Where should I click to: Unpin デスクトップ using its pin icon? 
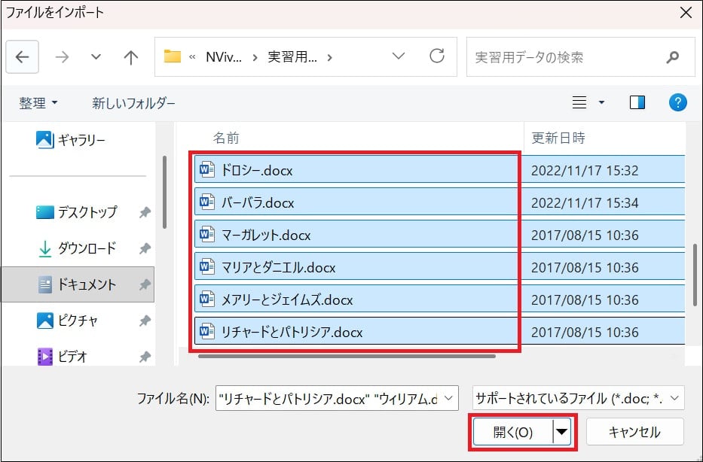pyautogui.click(x=145, y=213)
